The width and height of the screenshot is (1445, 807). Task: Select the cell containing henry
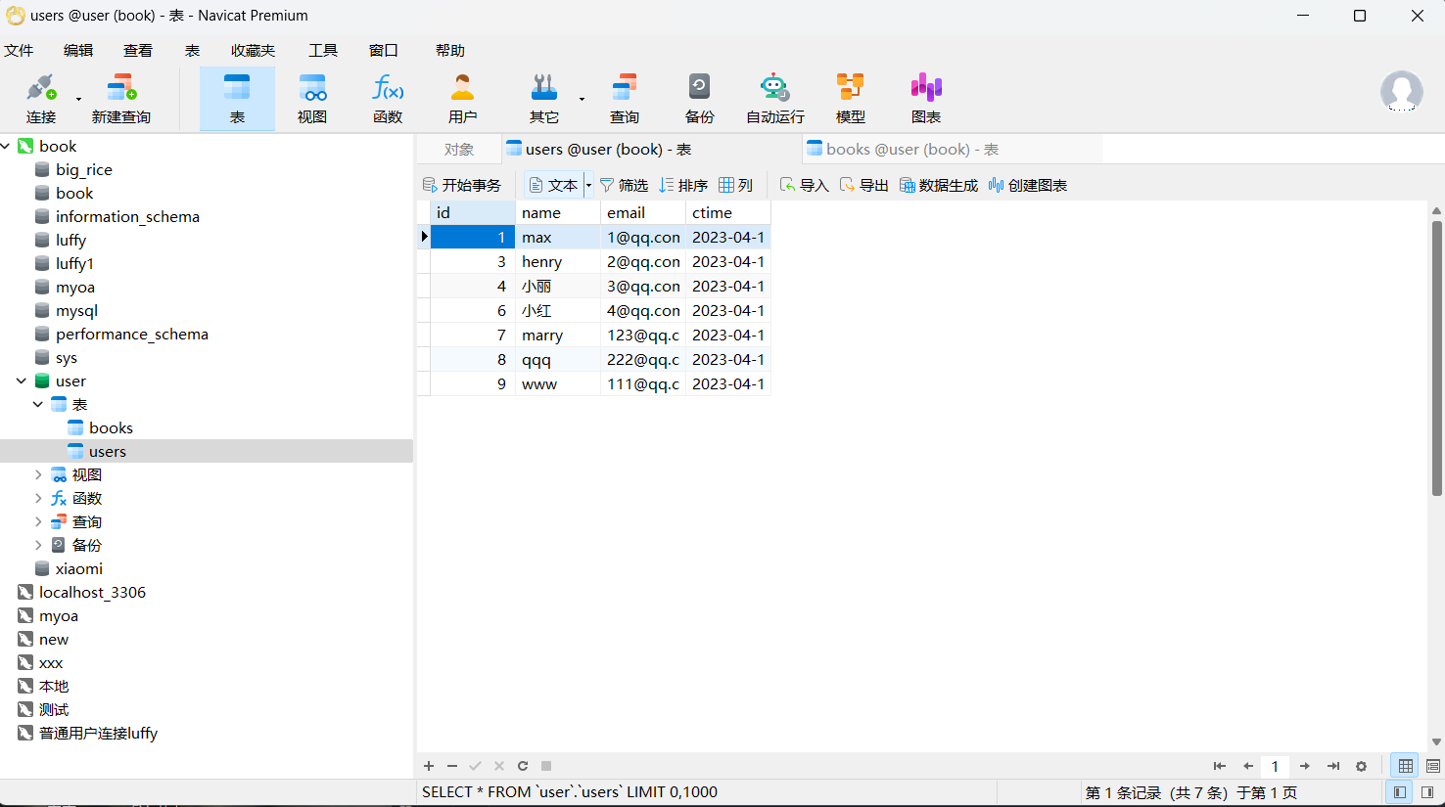[x=558, y=261]
